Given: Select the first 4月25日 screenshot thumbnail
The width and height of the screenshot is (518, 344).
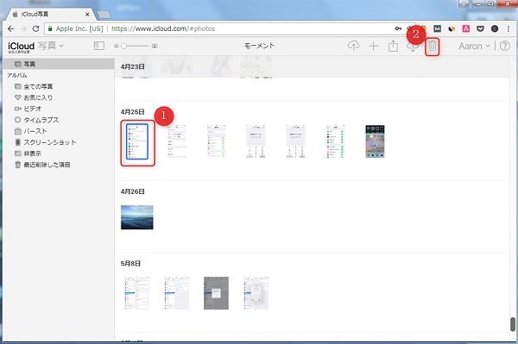Looking at the screenshot, I should 137,141.
